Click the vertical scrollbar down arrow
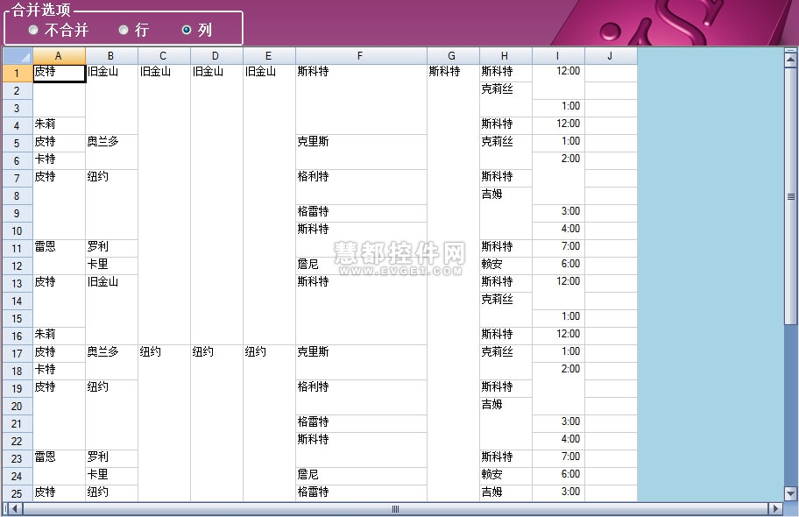 790,493
